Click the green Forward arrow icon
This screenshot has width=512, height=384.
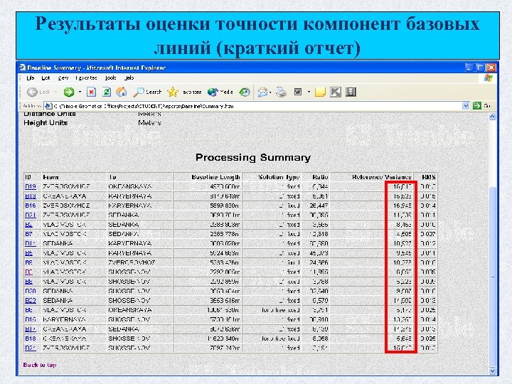coord(68,92)
